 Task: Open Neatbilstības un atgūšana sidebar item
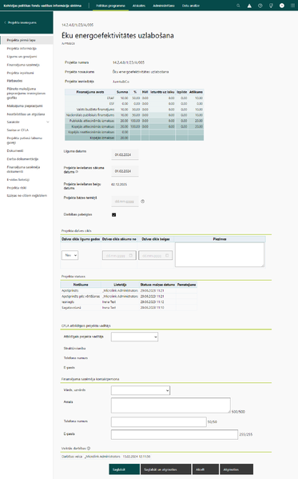click(x=26, y=114)
